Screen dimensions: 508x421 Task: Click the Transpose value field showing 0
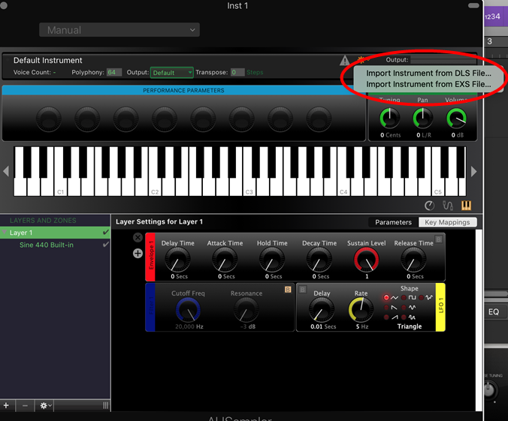[x=237, y=72]
